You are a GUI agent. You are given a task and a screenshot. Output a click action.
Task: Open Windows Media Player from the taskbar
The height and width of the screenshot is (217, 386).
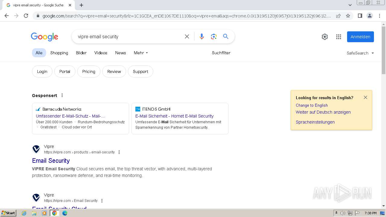coord(44,213)
